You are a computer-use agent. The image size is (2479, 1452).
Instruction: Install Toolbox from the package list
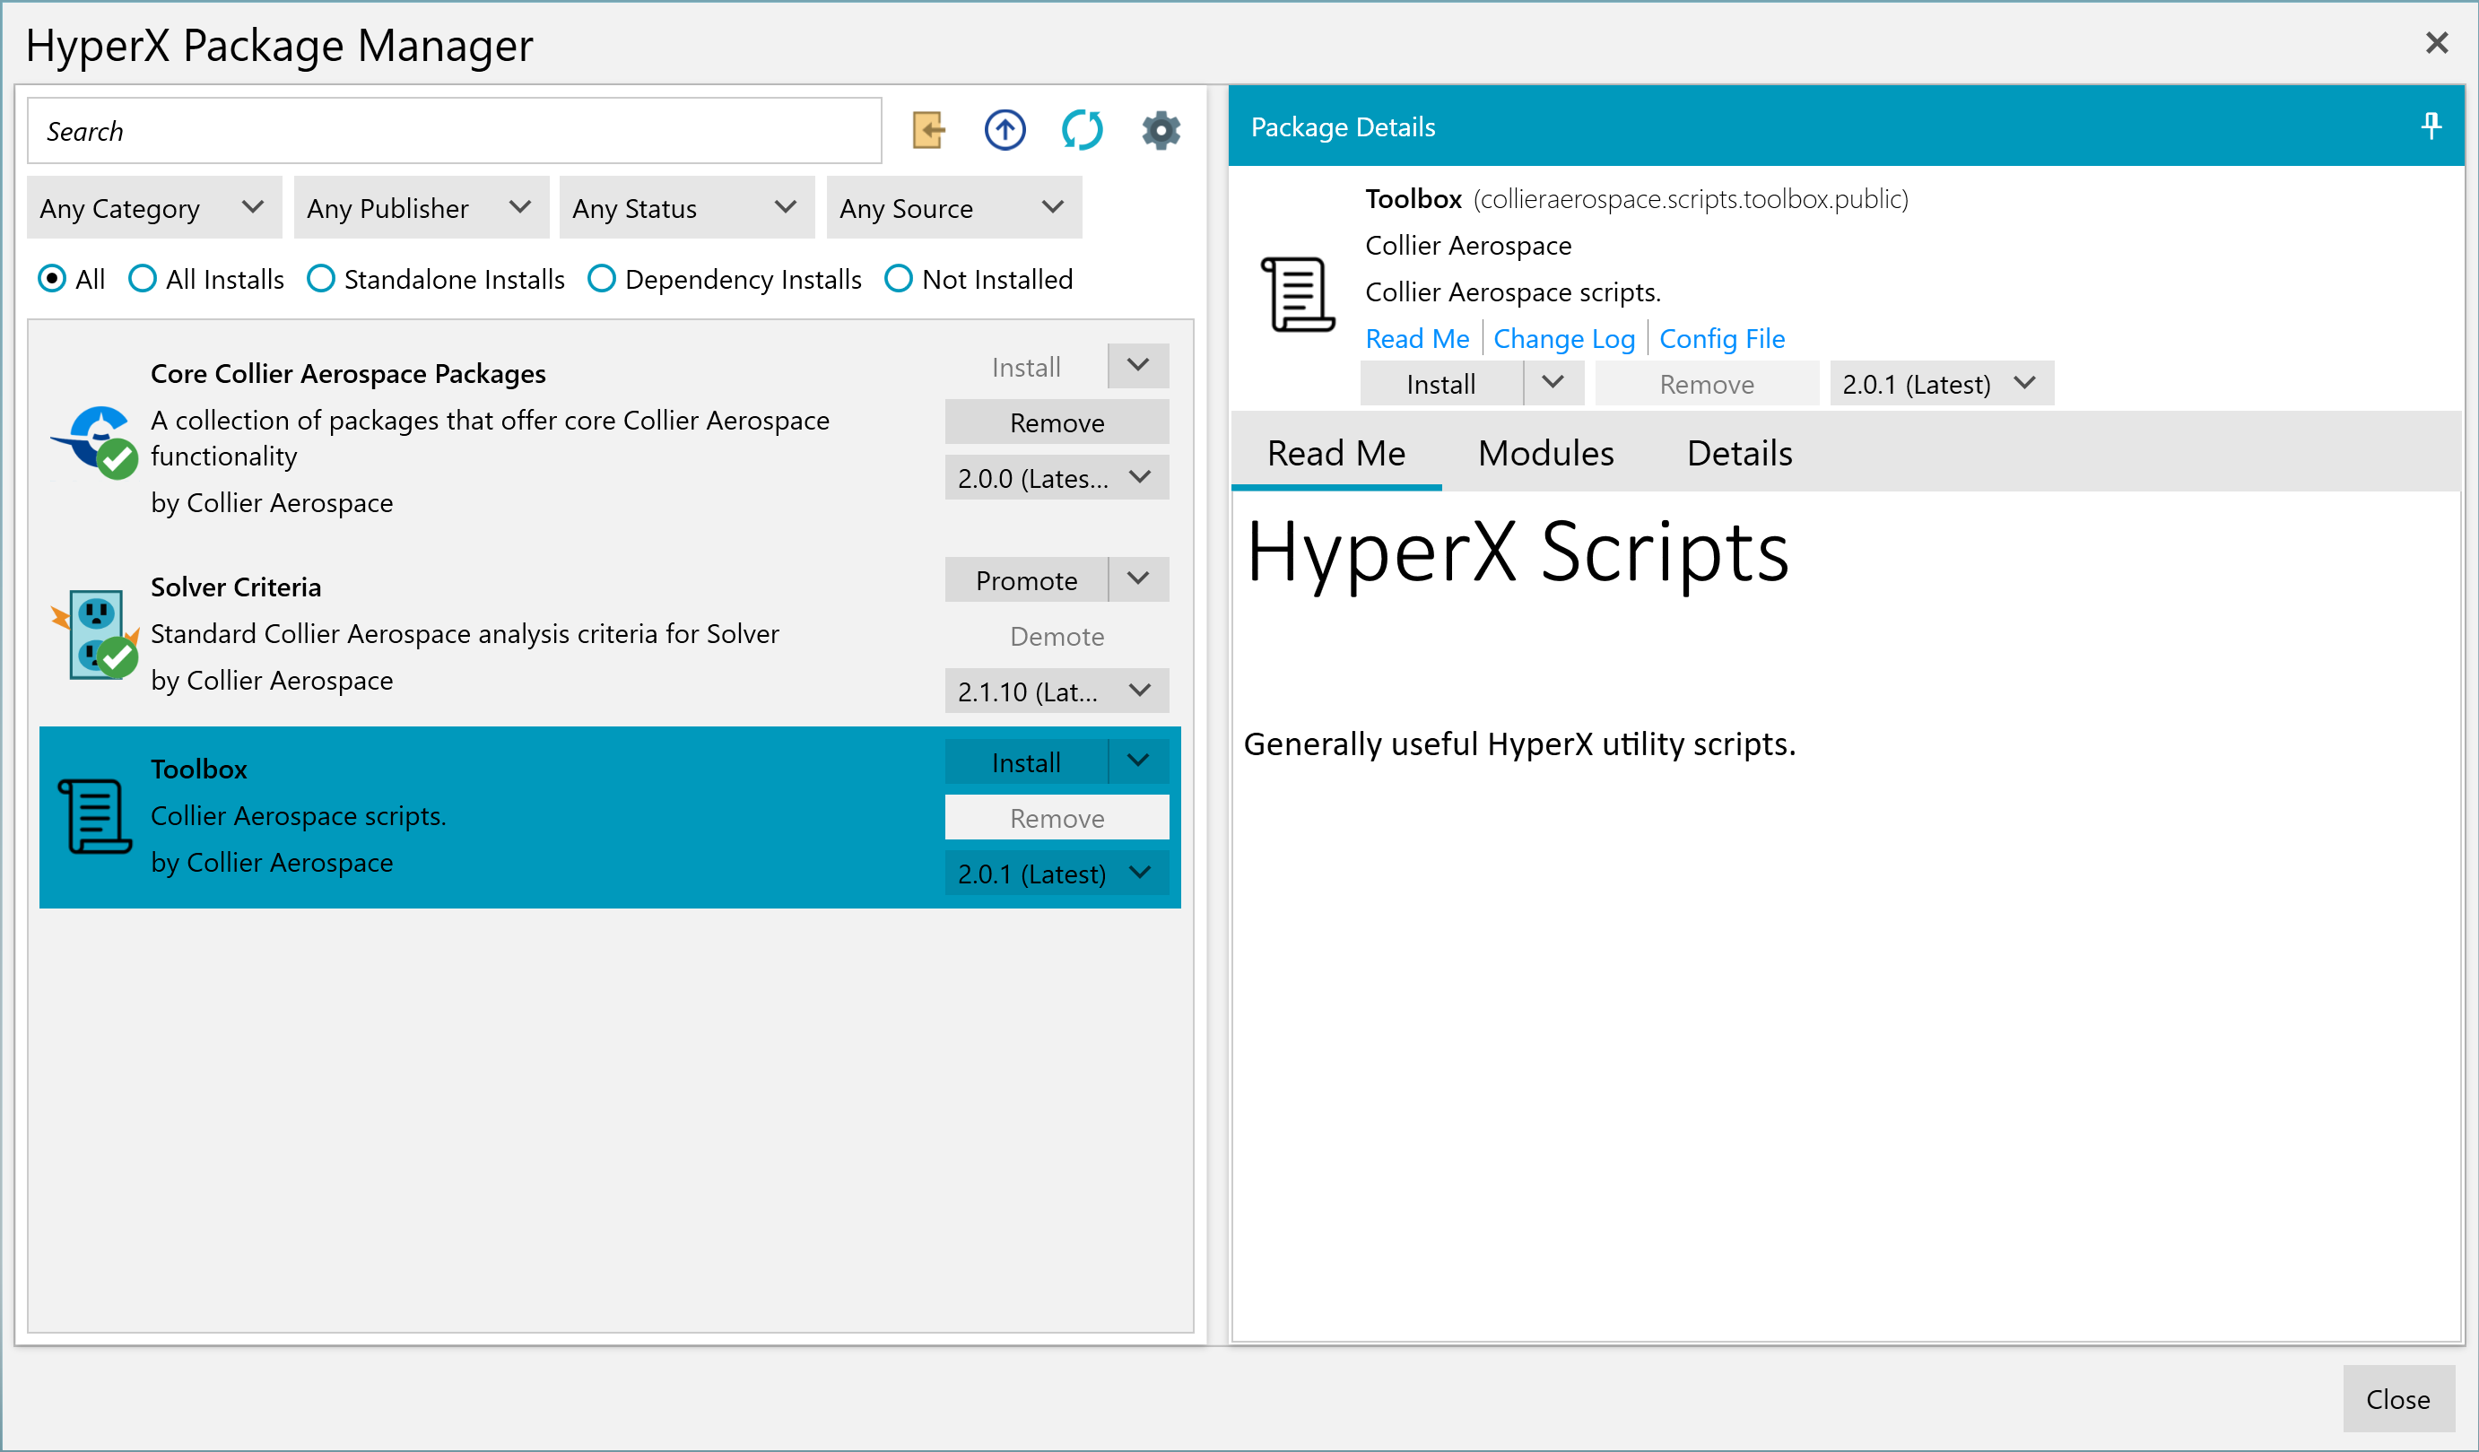point(1026,761)
